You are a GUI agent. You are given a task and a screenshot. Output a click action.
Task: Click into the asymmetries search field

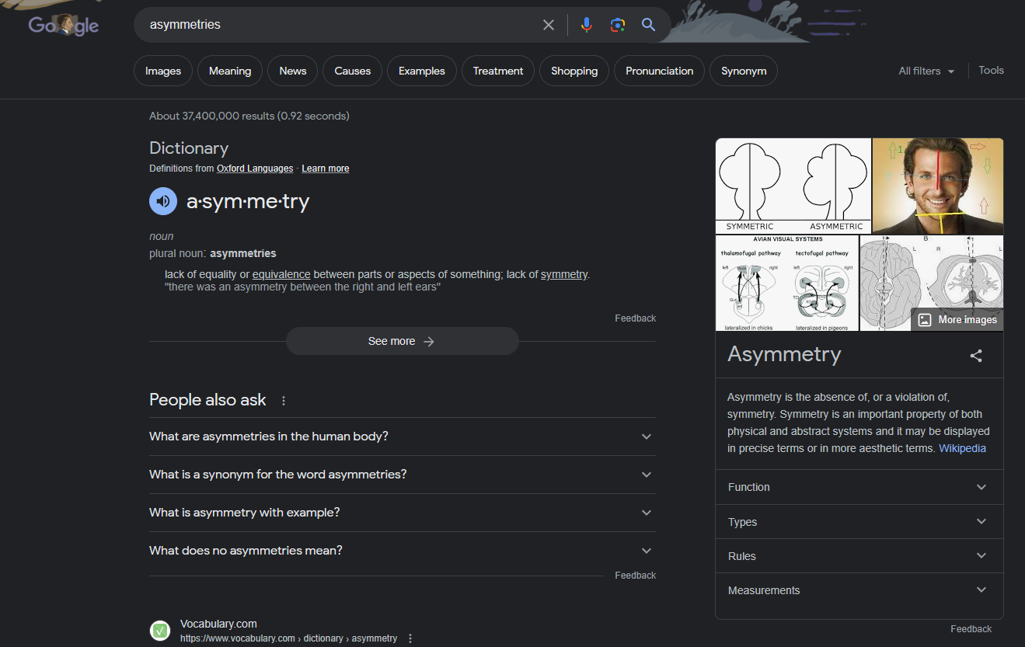click(338, 25)
